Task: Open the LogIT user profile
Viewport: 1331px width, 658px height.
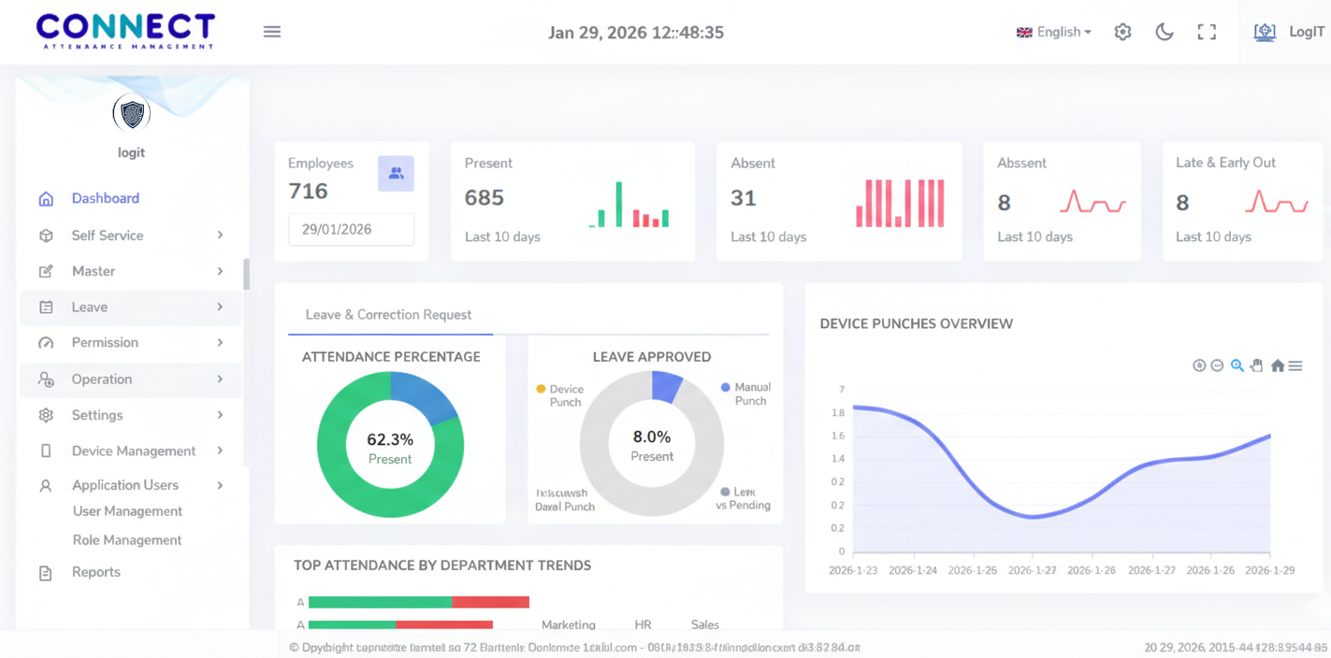Action: point(1289,32)
